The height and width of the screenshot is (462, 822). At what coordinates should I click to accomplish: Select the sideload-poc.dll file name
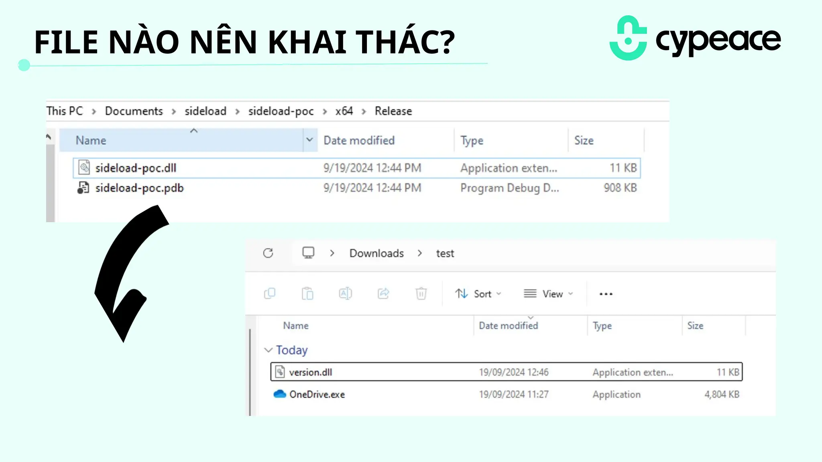point(136,168)
